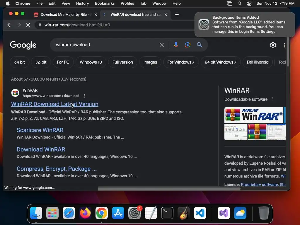Viewport: 300px width, 225px height.
Task: Click the Chrome back arrow
Action: (x=9, y=25)
